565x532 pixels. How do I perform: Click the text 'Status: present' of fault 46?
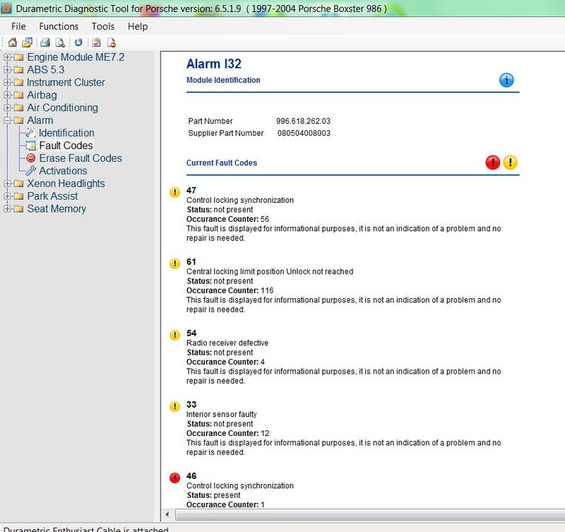click(x=213, y=495)
